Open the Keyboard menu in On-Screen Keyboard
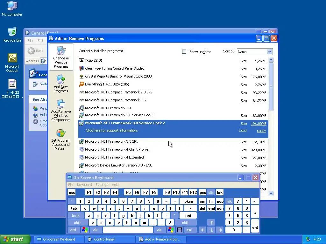The image size is (326, 244). tap(84, 185)
